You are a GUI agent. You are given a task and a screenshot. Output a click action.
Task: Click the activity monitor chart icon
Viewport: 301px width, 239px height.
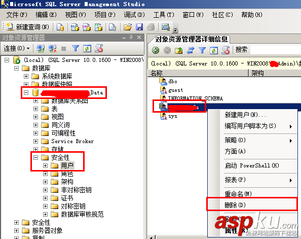click(166, 27)
